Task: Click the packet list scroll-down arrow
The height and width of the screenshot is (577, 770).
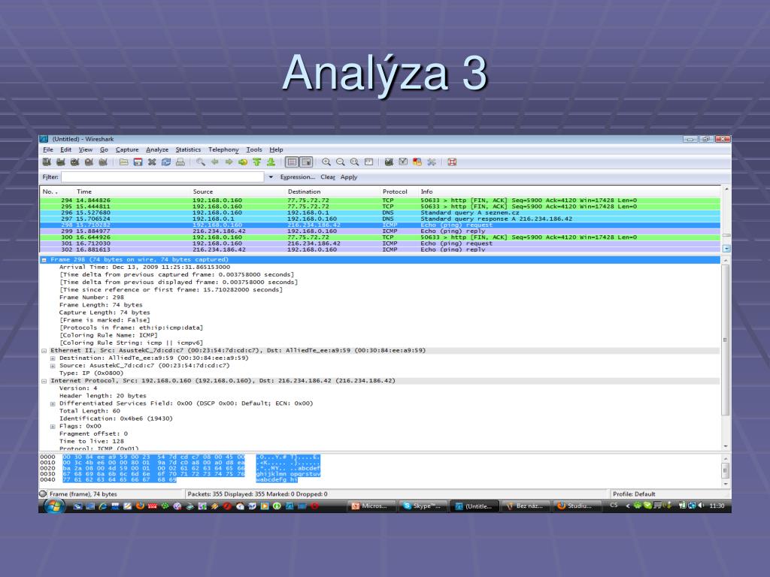Action: 726,249
